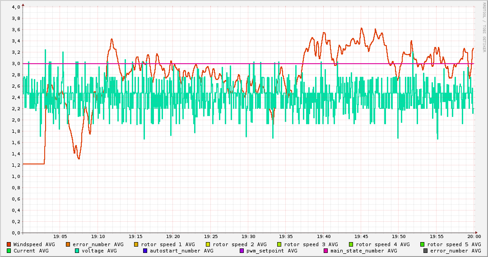Viewport: 488px width, 257px height.
Task: Click the blue autostart_number AVG legend swatch
Action: pos(145,251)
